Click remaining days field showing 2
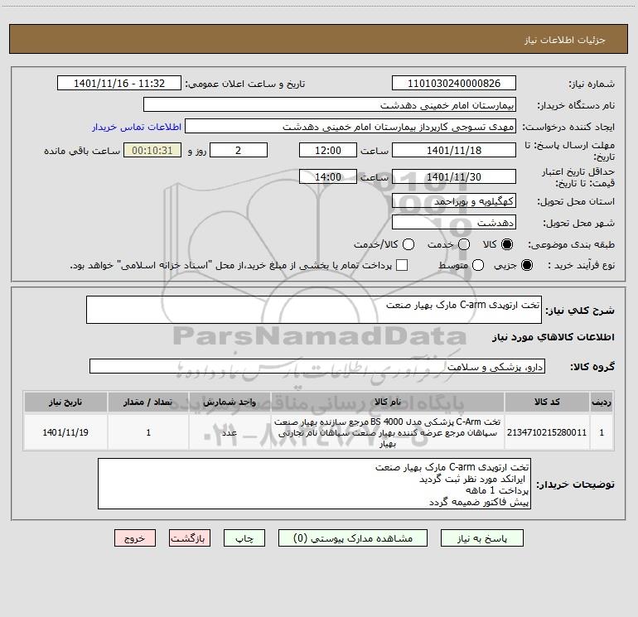Image resolution: width=638 pixels, height=617 pixels. pyautogui.click(x=239, y=150)
